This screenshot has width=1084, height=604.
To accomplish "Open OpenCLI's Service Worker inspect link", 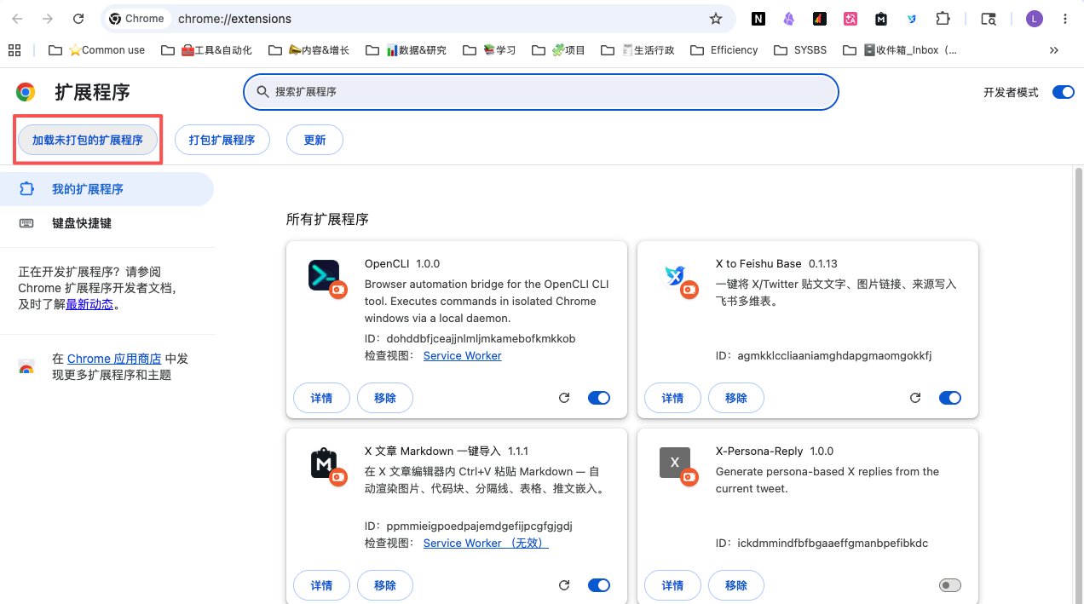I will click(462, 355).
